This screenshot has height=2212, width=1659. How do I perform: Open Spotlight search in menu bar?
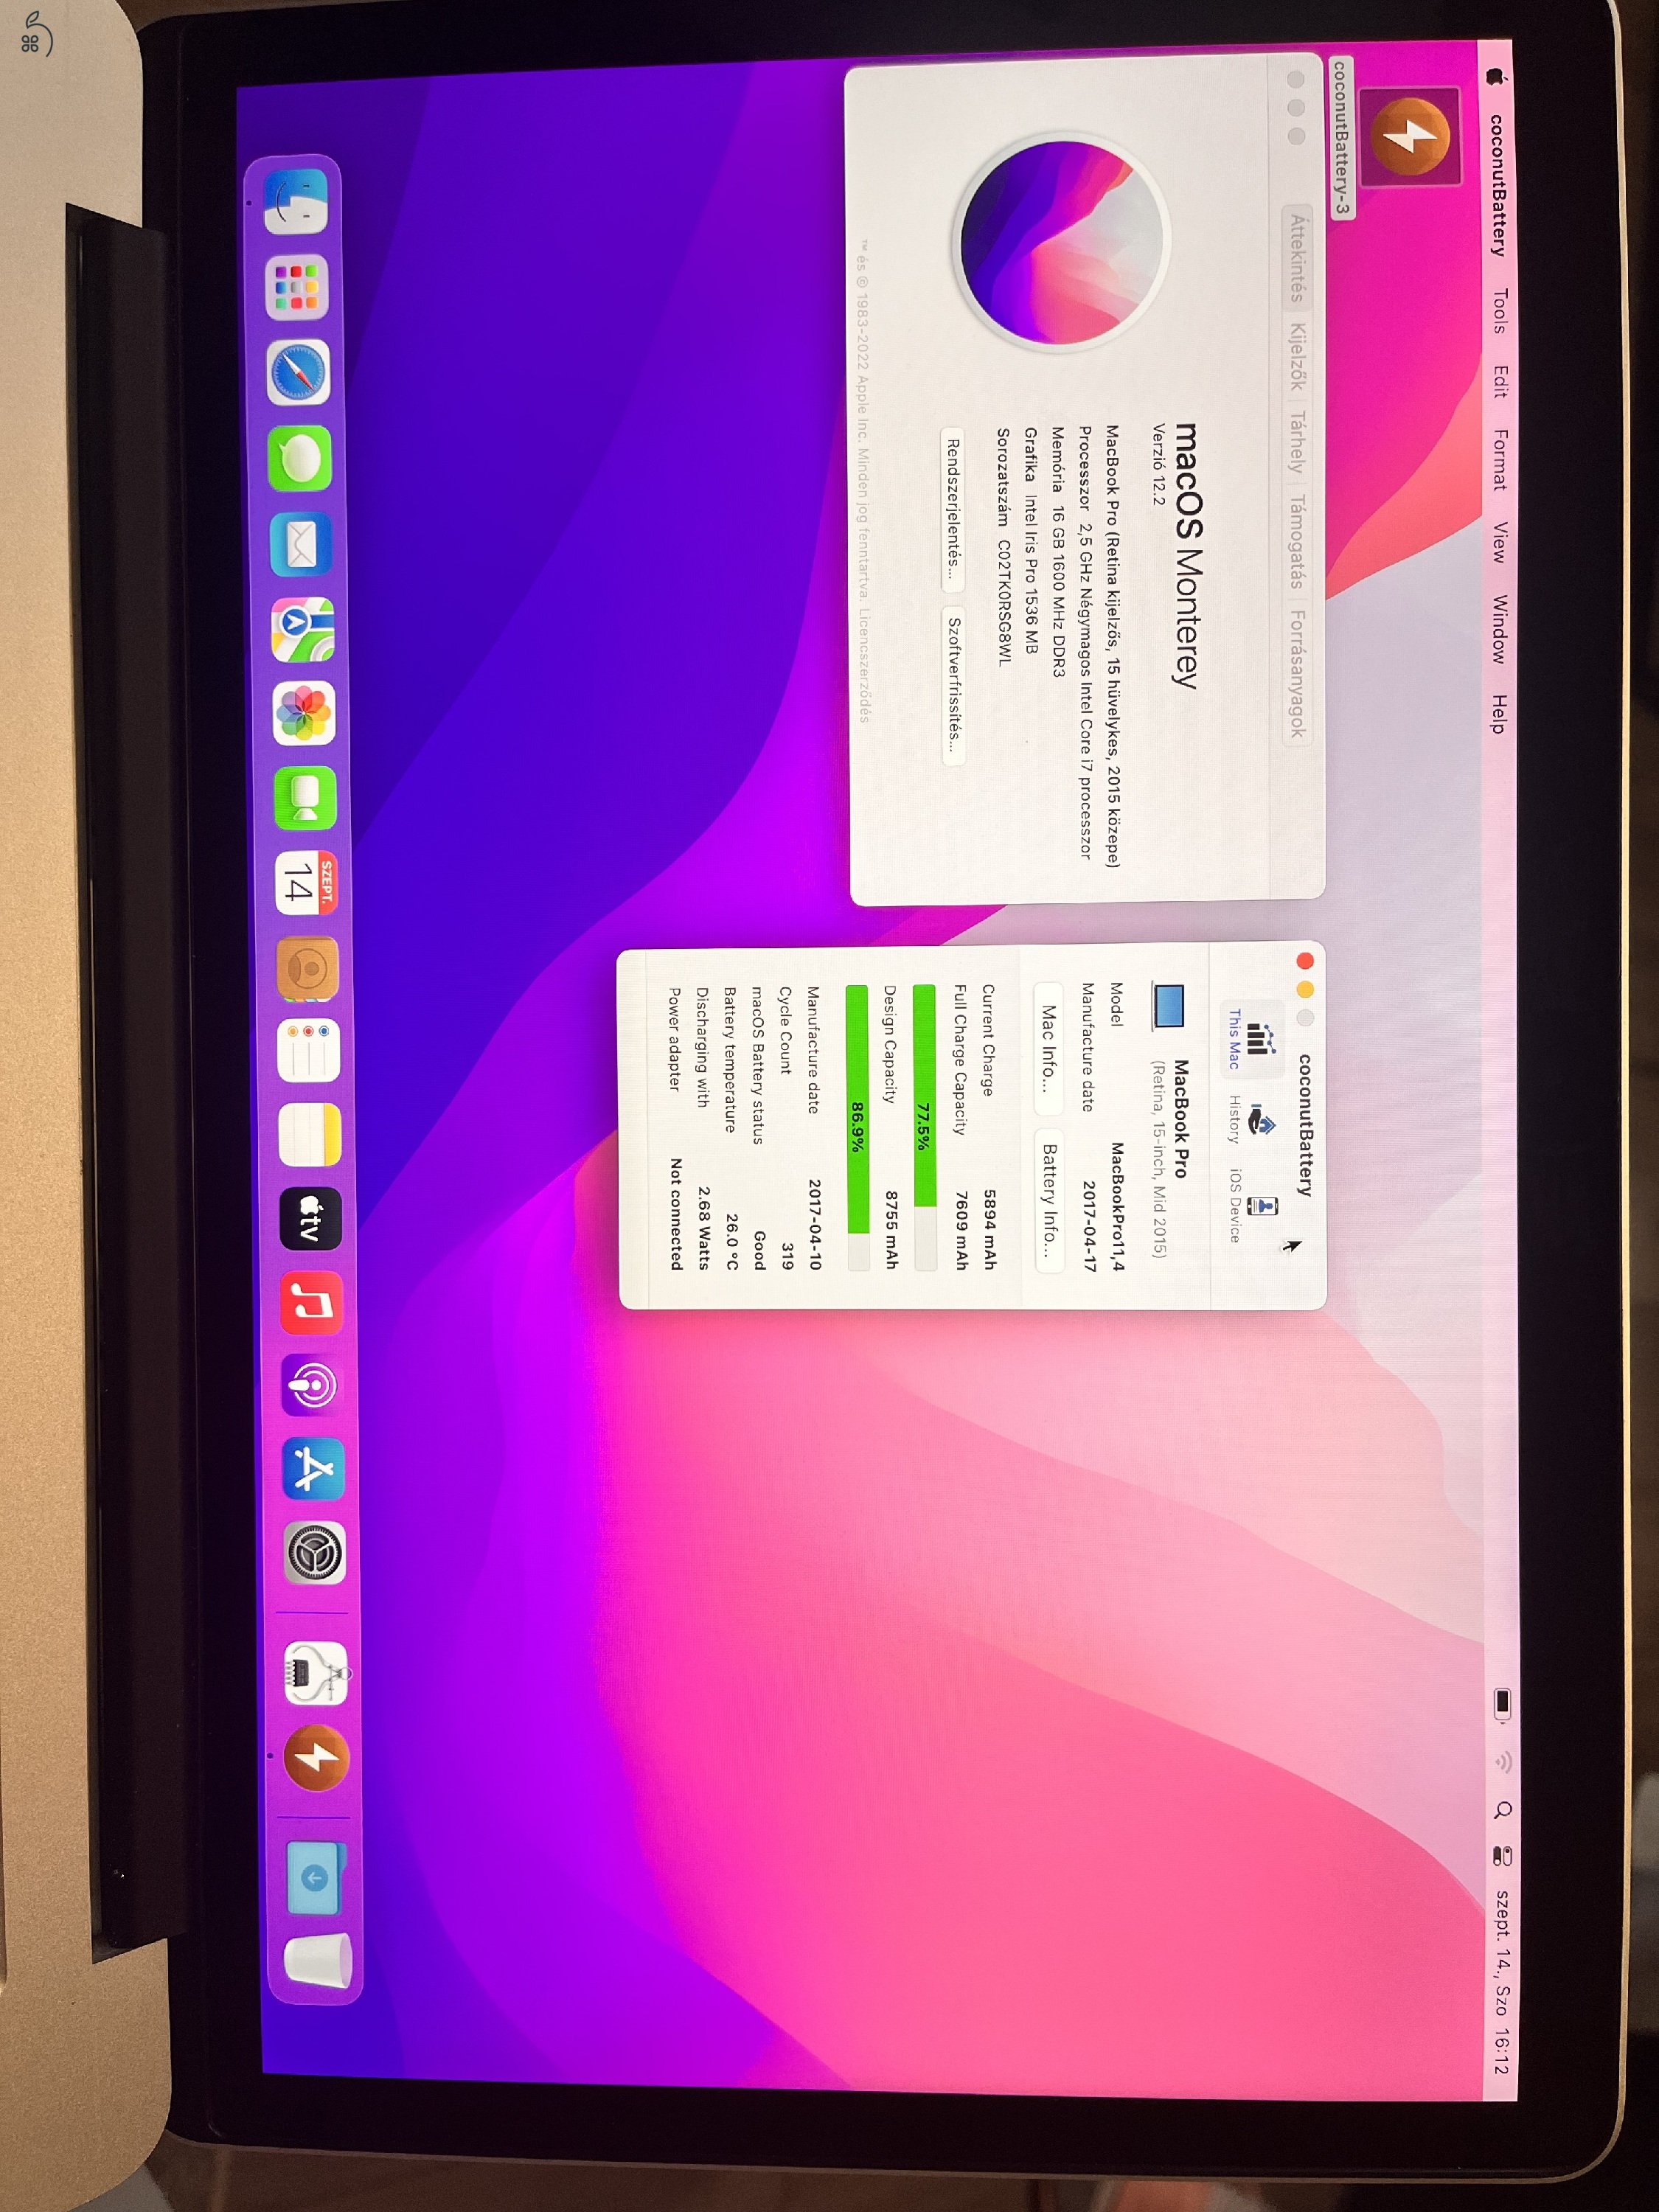[1503, 1810]
